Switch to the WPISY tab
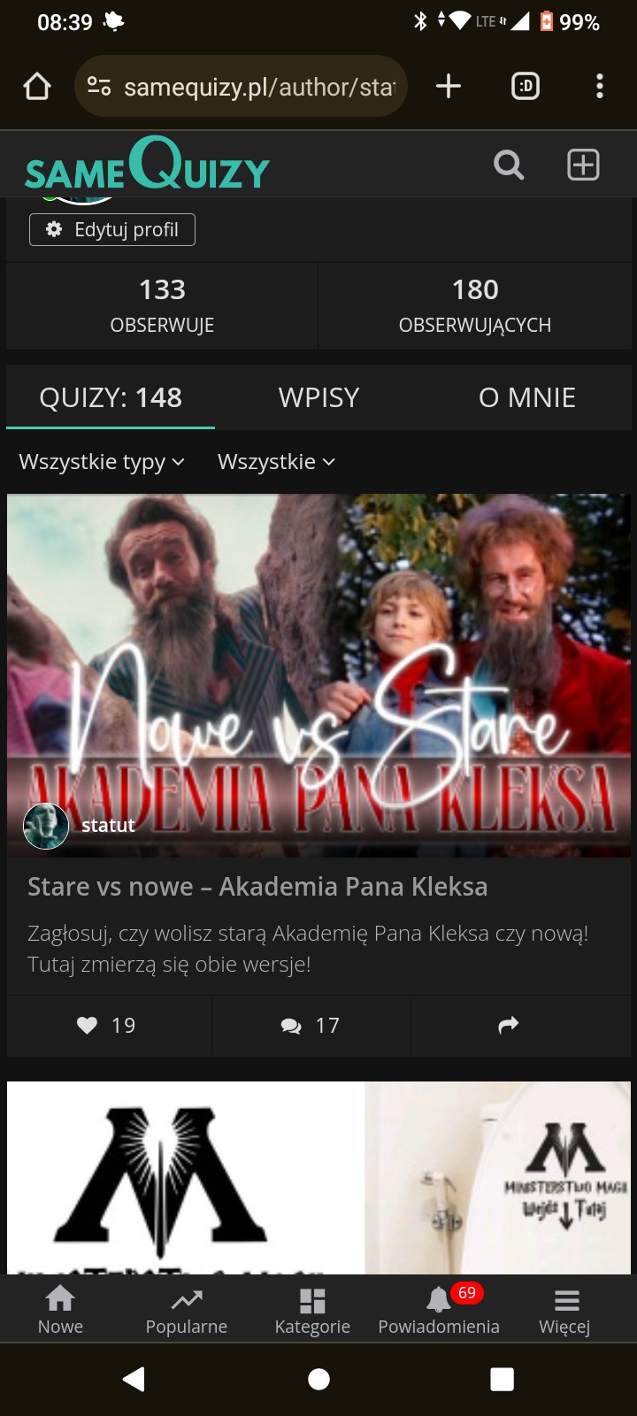 [x=318, y=397]
